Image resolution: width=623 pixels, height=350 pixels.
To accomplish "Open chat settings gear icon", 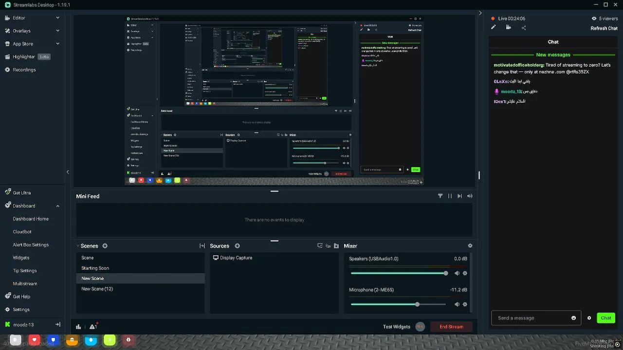I will [589, 318].
